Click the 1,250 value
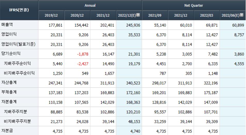 coord(58,74)
